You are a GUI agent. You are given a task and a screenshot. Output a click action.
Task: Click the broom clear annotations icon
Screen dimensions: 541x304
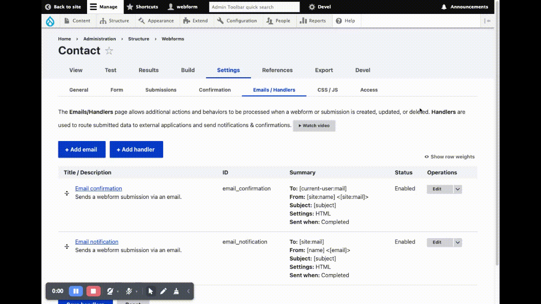click(176, 291)
